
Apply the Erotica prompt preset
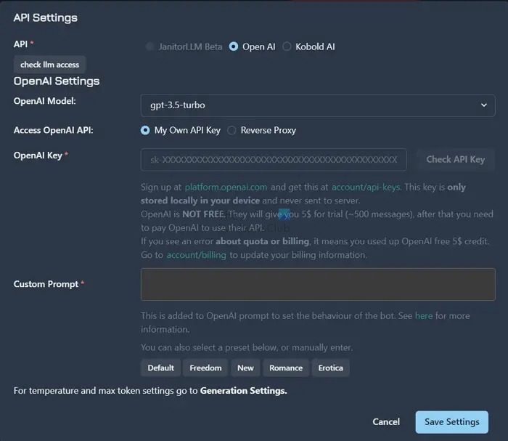tap(330, 368)
